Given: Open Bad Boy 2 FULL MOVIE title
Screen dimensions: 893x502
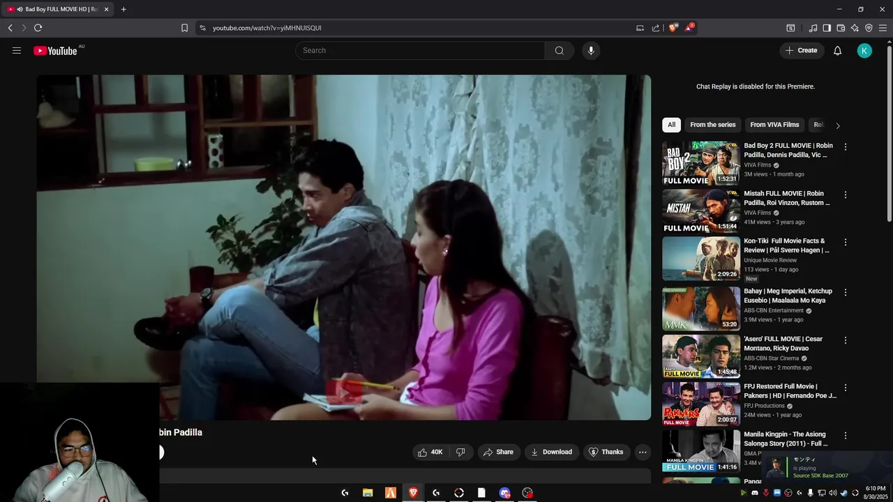Looking at the screenshot, I should pos(788,151).
